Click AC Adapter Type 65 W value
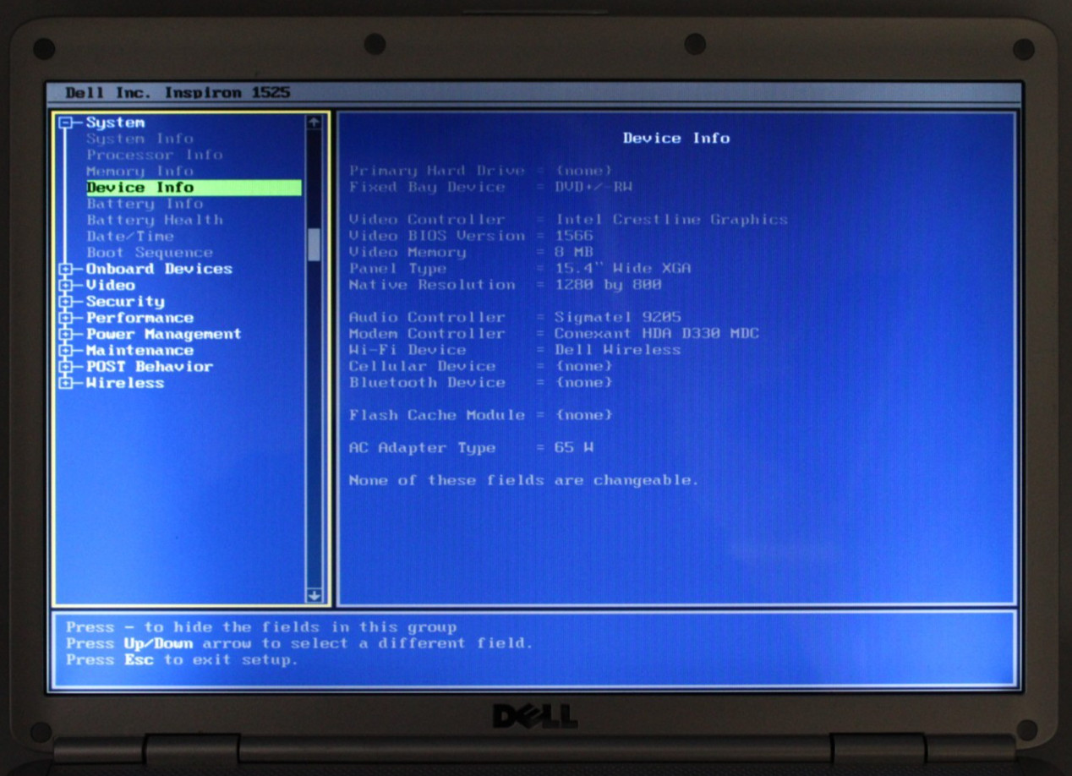 [574, 448]
